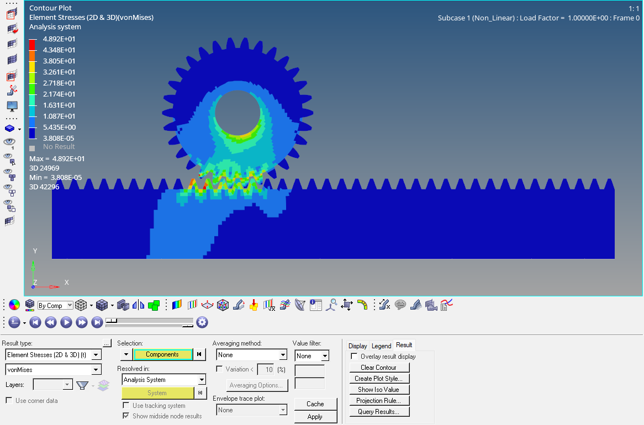Tick the Variation checkbox
The image size is (644, 425).
(220, 369)
